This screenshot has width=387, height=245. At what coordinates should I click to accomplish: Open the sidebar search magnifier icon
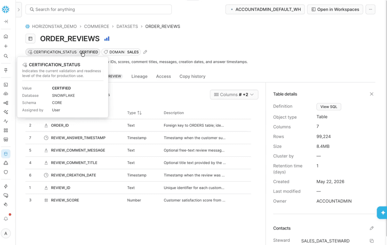[6, 56]
